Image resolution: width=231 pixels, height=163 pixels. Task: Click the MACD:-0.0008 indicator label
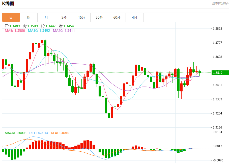point(16,133)
